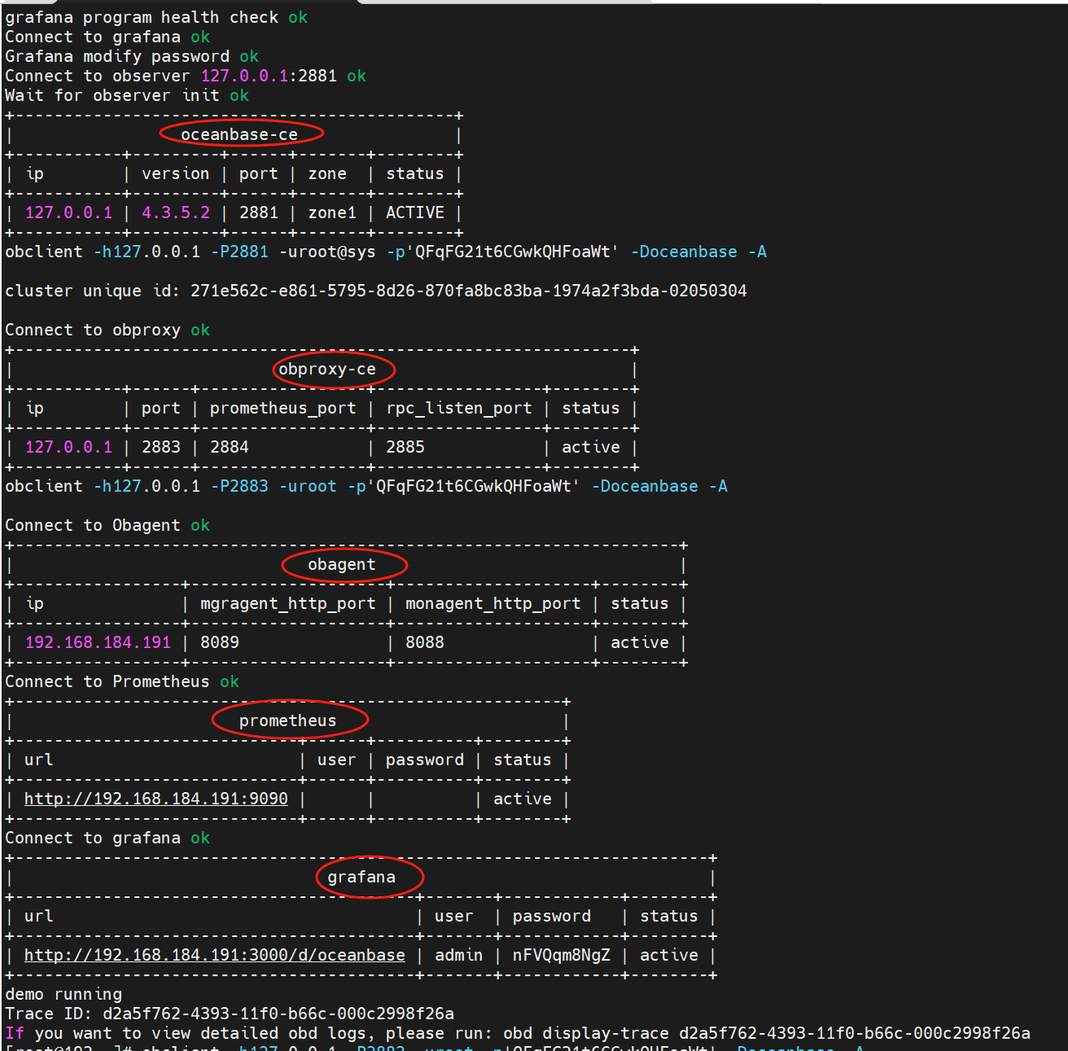
Task: Click the 'Connect to observer 127.0.0.1:2881' line
Action: (x=186, y=76)
